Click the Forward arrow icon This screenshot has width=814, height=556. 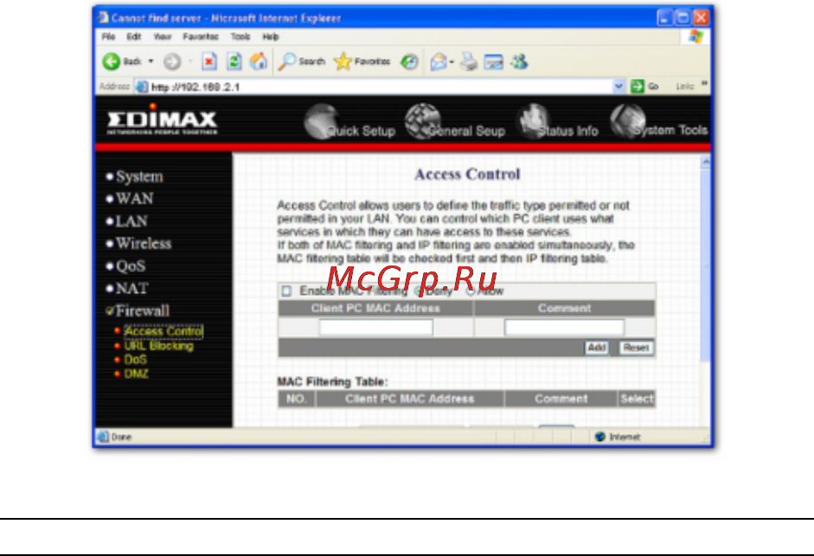[172, 62]
